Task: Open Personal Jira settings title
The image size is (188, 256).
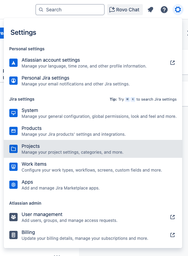Action: [x=46, y=78]
